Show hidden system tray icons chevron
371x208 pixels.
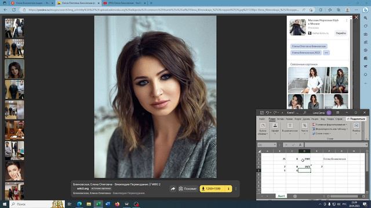pyautogui.click(x=320, y=204)
